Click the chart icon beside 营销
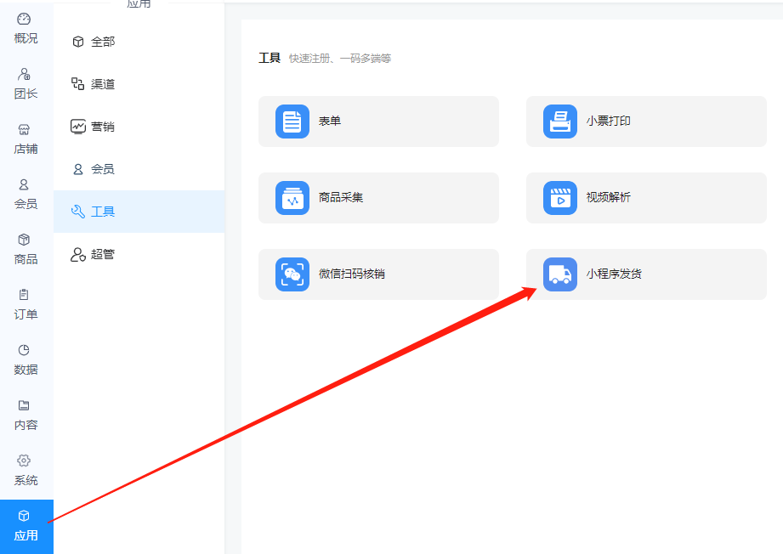783x554 pixels. tap(78, 127)
